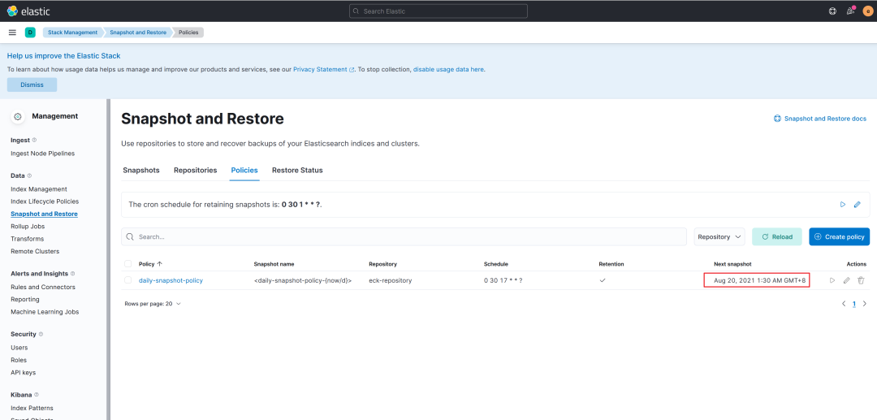Click disable usage data here link

pyautogui.click(x=448, y=69)
